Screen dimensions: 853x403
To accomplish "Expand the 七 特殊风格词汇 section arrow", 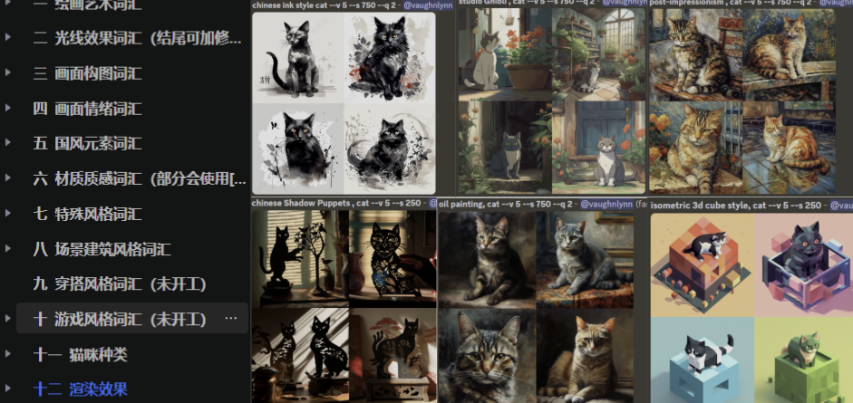I will pyautogui.click(x=7, y=214).
